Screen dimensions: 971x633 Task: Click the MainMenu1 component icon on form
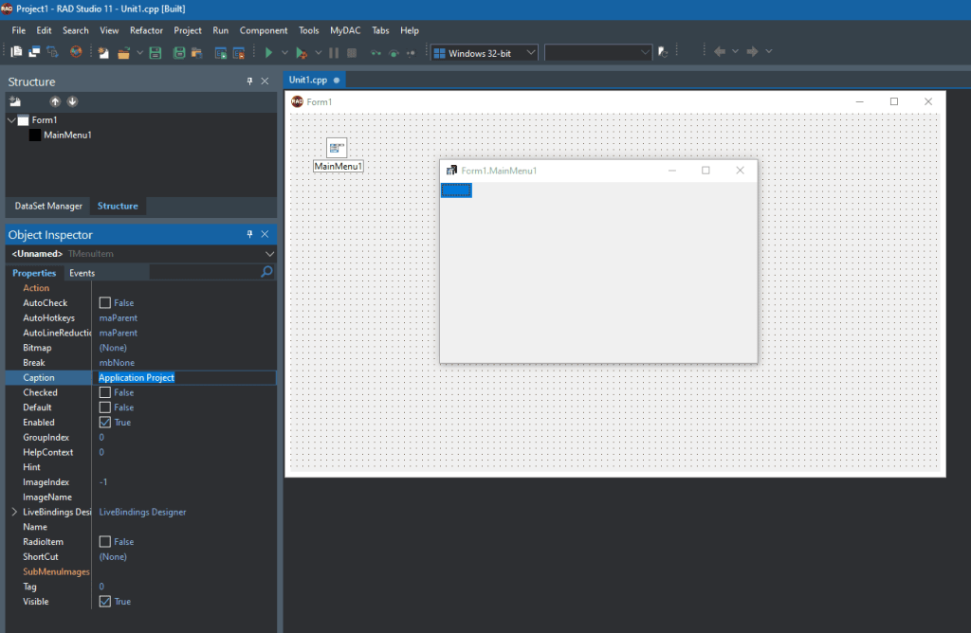point(337,148)
